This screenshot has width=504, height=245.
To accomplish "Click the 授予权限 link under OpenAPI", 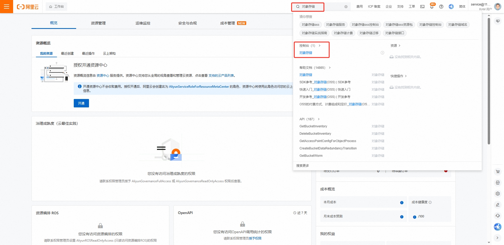I will pyautogui.click(x=255, y=238).
